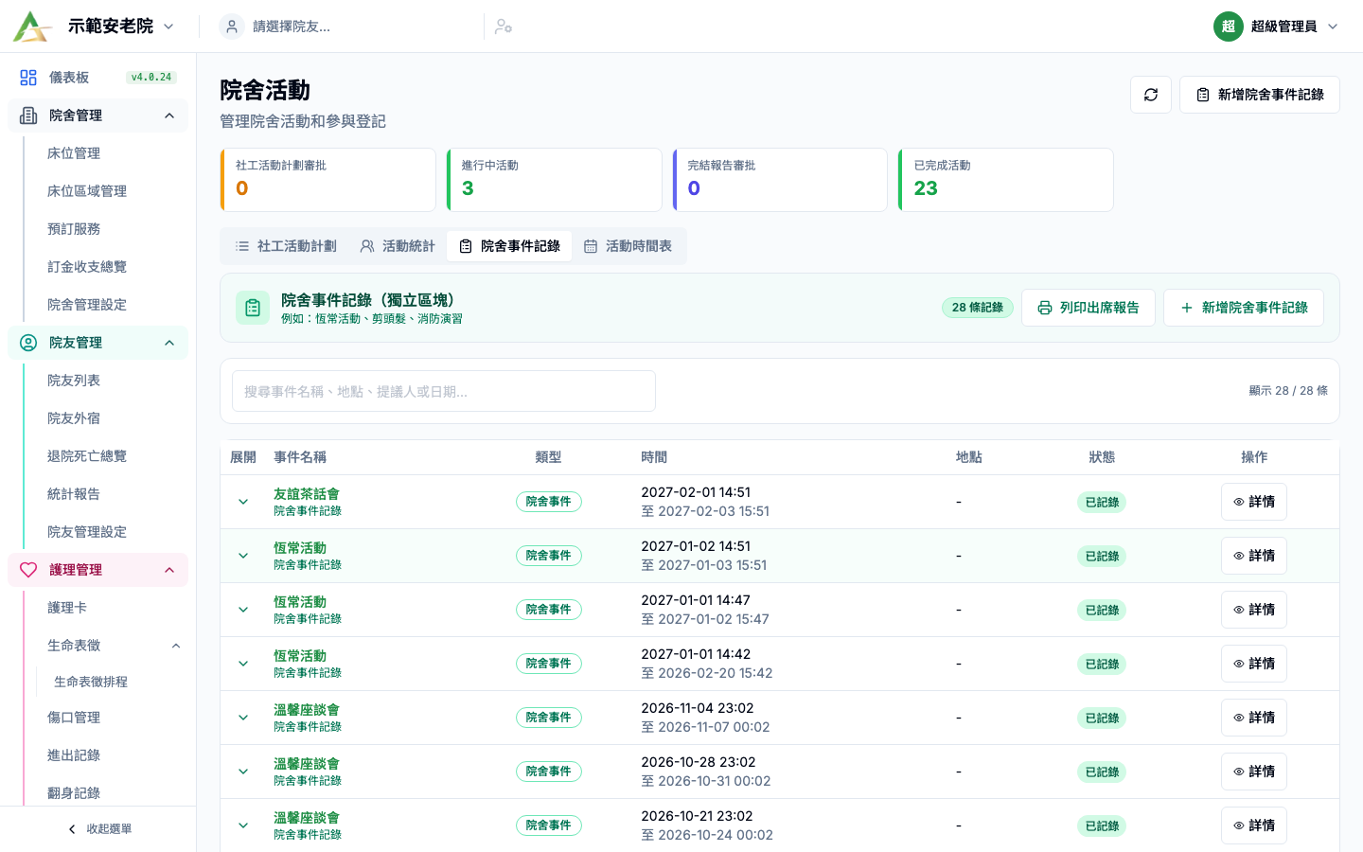Collapse the 院友管理 sidebar section chevron

(169, 343)
